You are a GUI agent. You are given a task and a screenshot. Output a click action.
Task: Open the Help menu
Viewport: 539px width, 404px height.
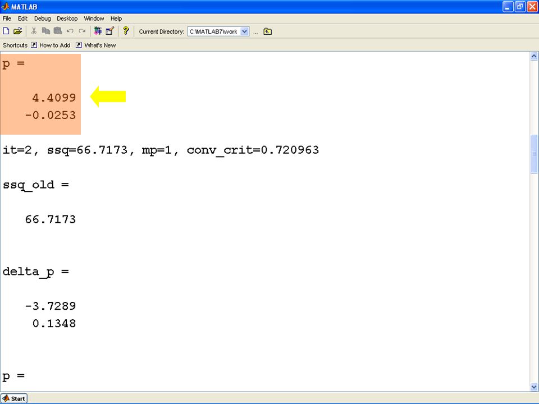pyautogui.click(x=116, y=19)
